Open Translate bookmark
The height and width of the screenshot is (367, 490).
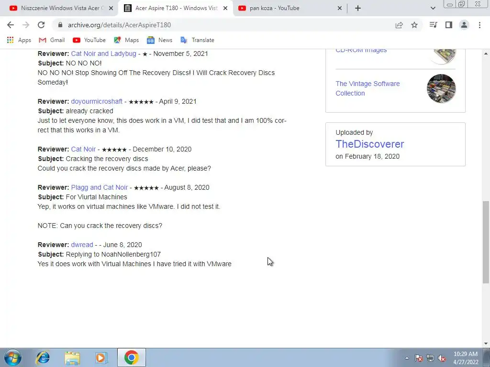point(198,40)
